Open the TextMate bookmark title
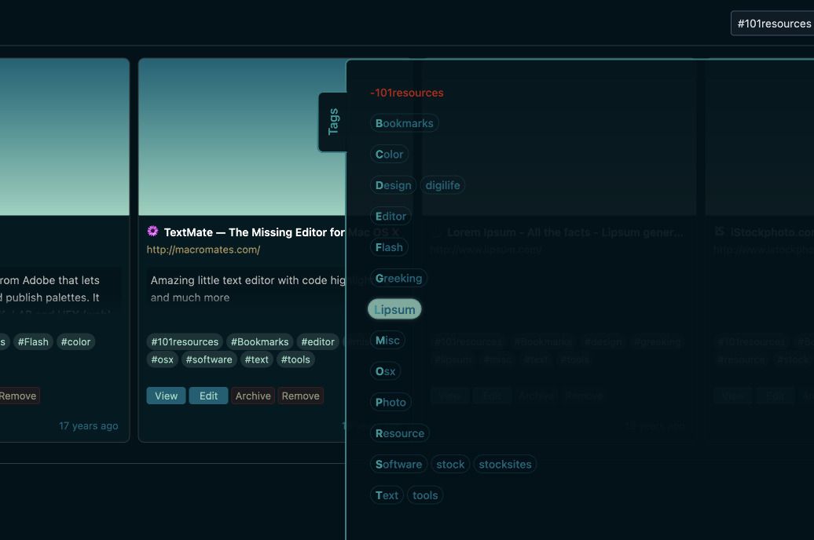Screen dimensions: 814x540 253,232
